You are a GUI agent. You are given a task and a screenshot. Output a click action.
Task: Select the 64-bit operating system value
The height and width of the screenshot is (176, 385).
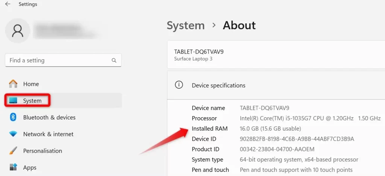(x=299, y=160)
